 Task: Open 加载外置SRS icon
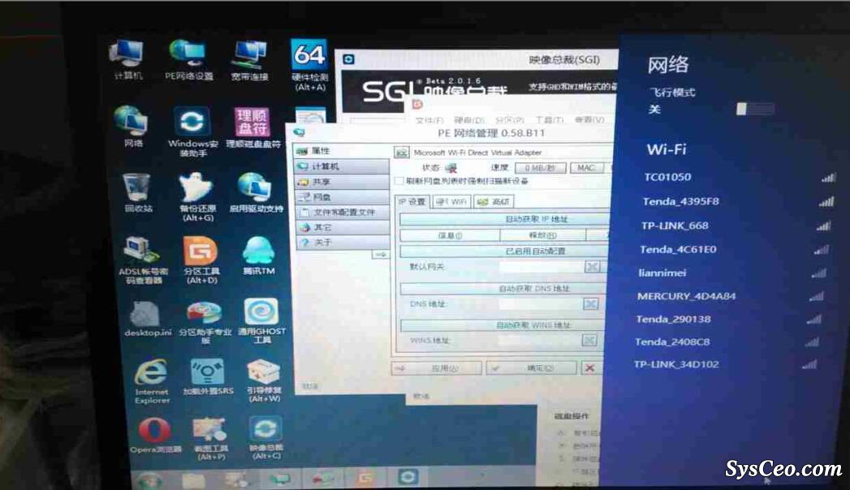(x=208, y=377)
